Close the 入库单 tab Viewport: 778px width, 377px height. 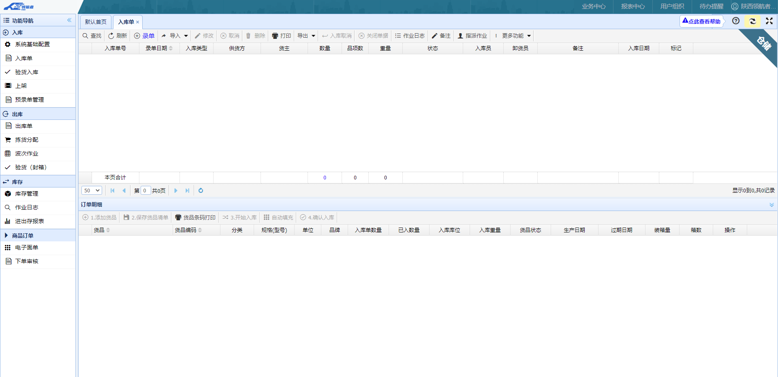(138, 22)
